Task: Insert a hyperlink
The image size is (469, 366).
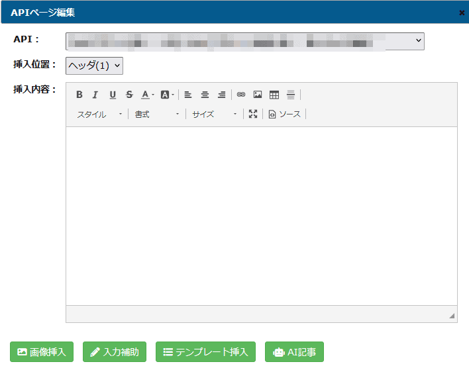Action: (241, 95)
